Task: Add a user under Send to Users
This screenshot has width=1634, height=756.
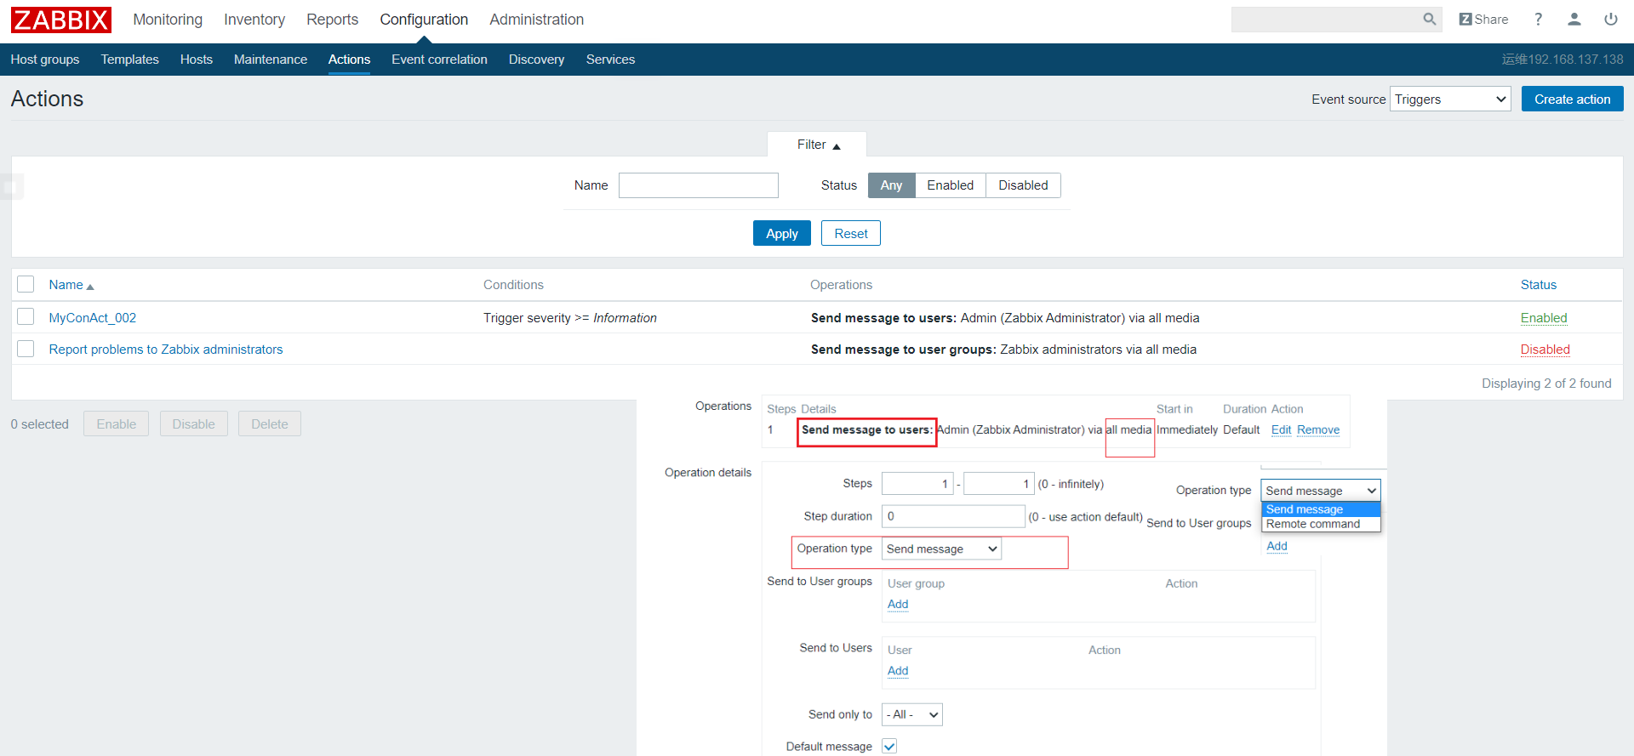Action: coord(898,670)
